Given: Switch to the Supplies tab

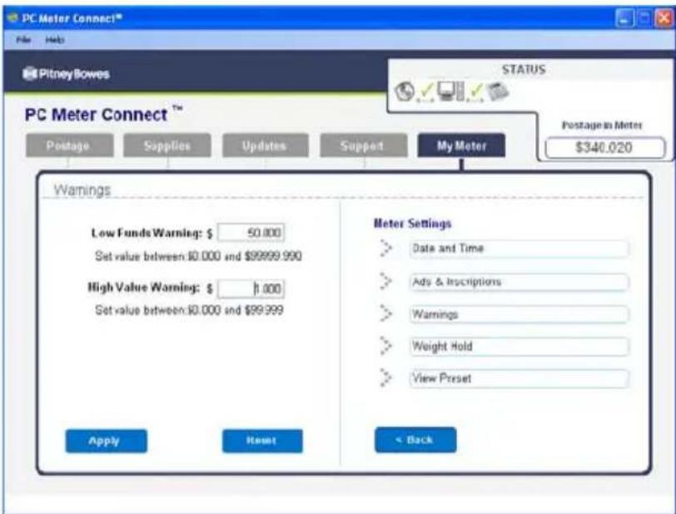Looking at the screenshot, I should (167, 146).
